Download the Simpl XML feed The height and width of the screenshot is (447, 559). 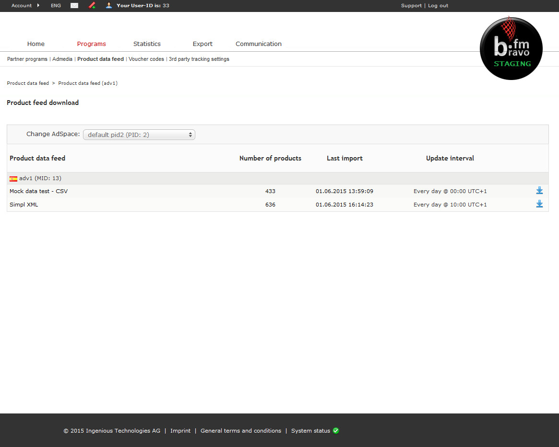pyautogui.click(x=539, y=204)
